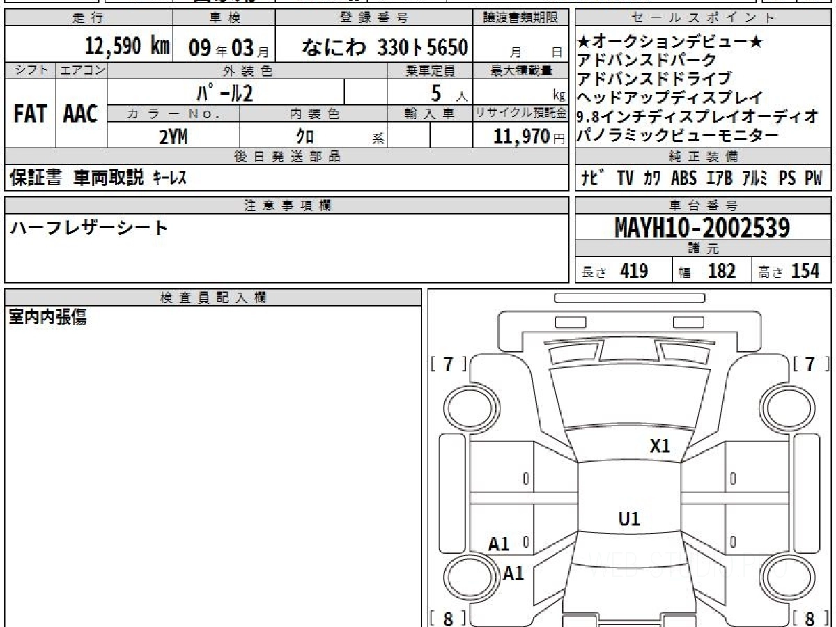Click the AAC air conditioner value
The image size is (836, 627).
(x=81, y=114)
